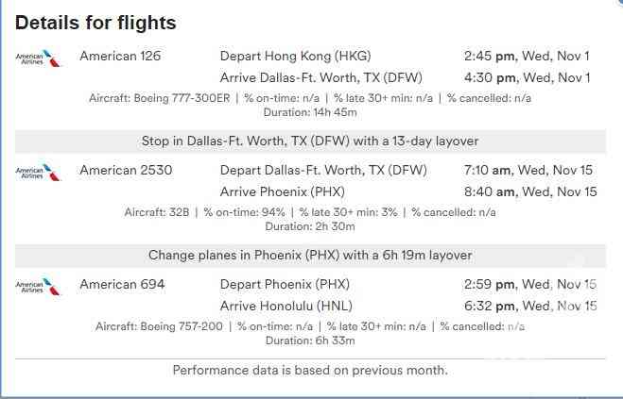The height and width of the screenshot is (399, 623).
Task: Click Depart Phoenix (PHX) text
Action: 285,284
